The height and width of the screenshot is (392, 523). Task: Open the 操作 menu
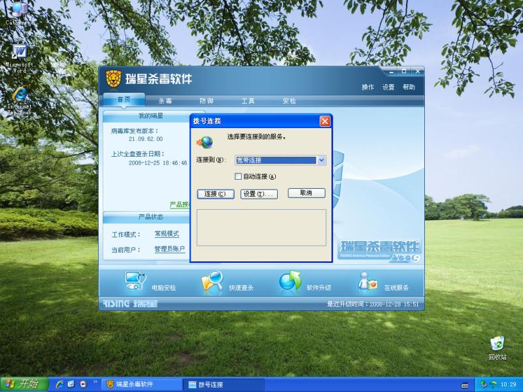click(368, 87)
